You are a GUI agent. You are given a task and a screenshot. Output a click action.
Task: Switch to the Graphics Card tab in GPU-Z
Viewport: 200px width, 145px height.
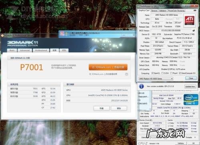coord(144,10)
